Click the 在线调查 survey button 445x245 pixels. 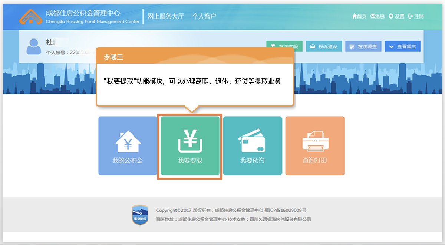point(363,47)
